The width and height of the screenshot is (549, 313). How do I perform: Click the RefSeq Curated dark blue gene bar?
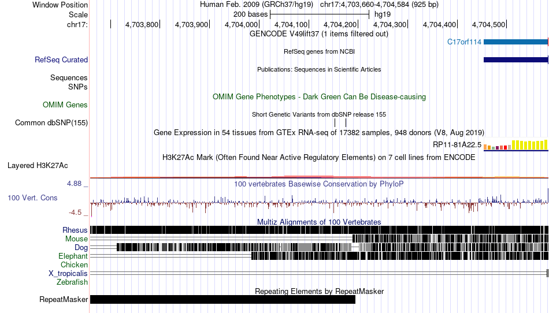coord(515,60)
